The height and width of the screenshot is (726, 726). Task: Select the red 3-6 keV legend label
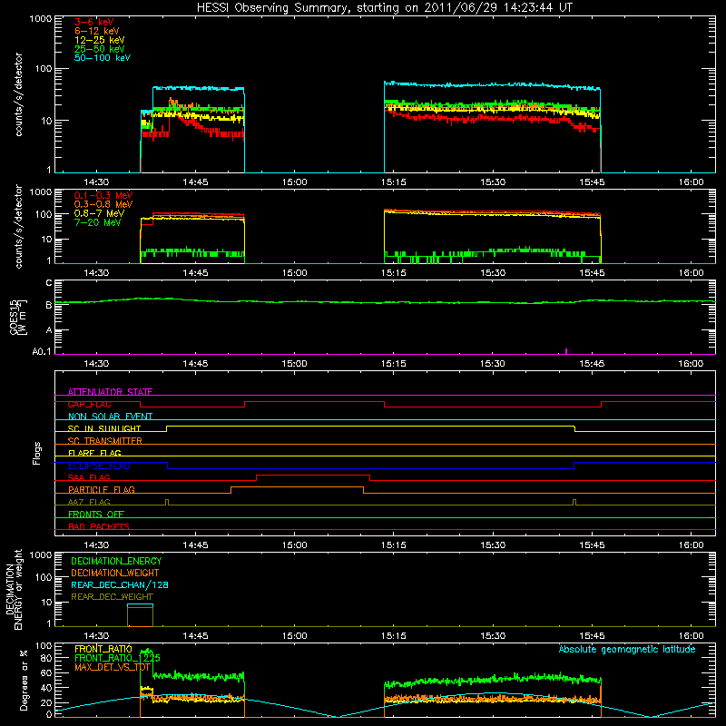point(93,22)
